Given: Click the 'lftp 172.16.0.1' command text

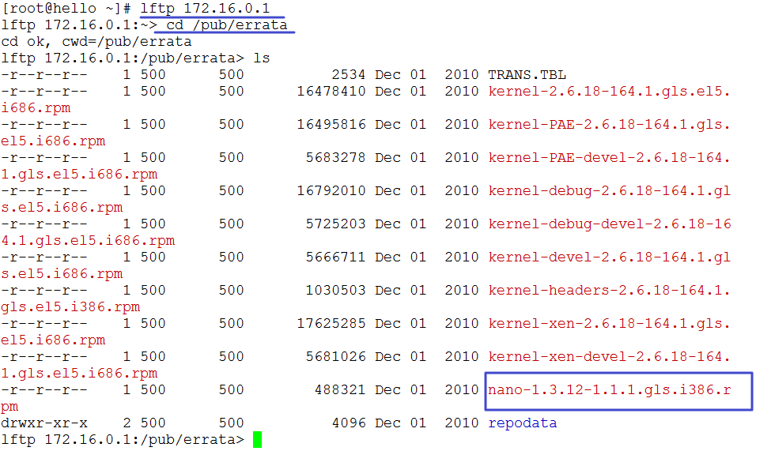Looking at the screenshot, I should point(205,9).
